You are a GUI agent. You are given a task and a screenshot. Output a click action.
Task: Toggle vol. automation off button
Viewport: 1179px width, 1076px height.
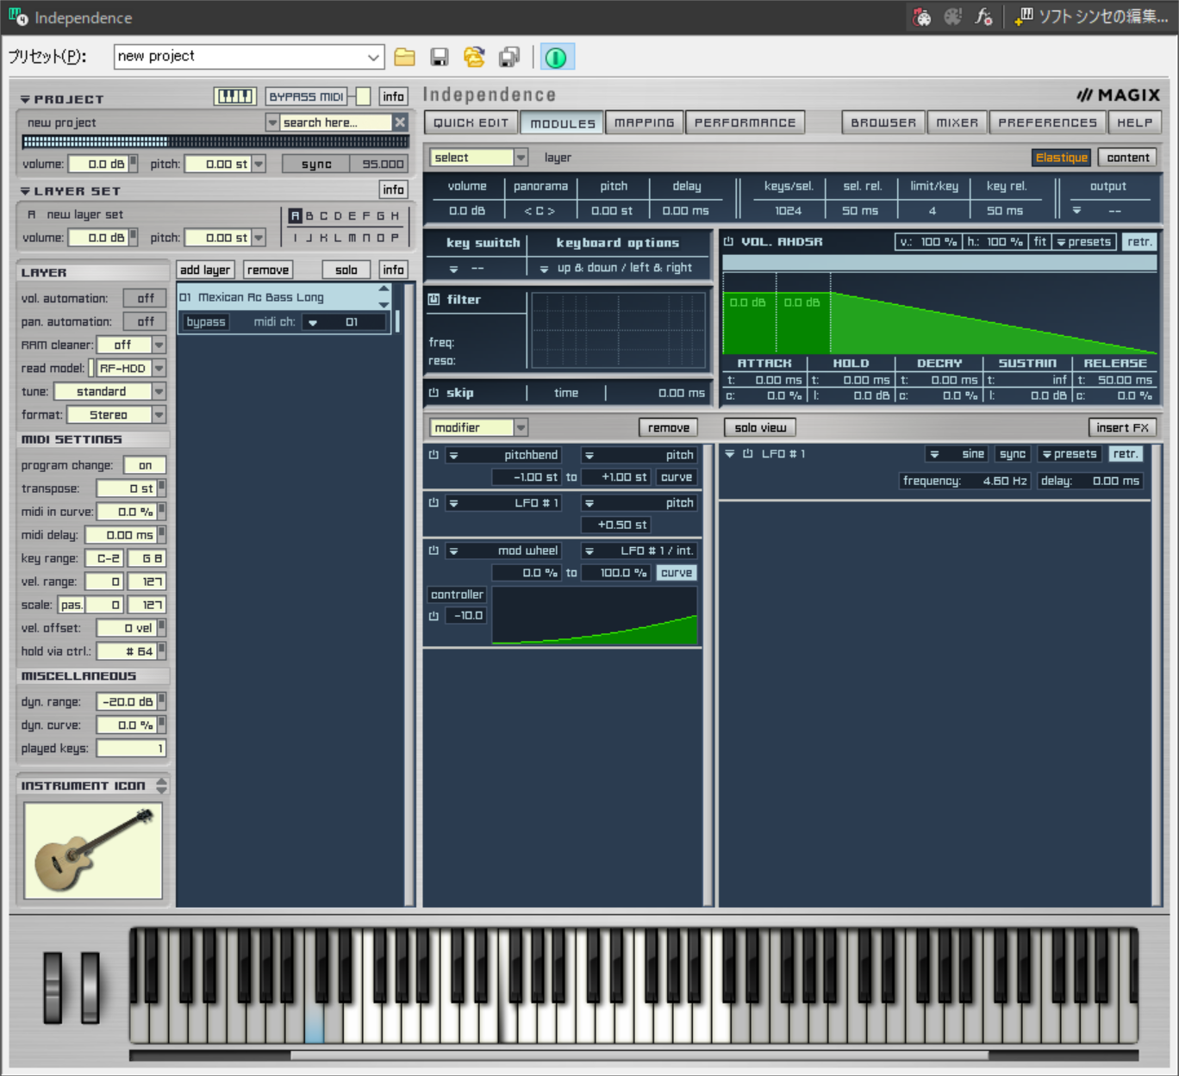point(145,298)
